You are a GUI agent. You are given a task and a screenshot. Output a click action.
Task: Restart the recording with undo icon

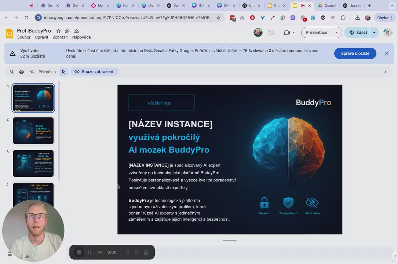click(x=137, y=252)
